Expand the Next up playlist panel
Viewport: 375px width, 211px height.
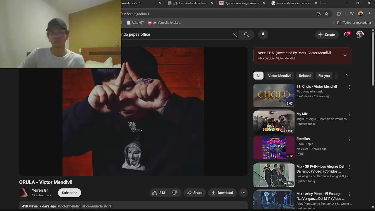pos(345,55)
